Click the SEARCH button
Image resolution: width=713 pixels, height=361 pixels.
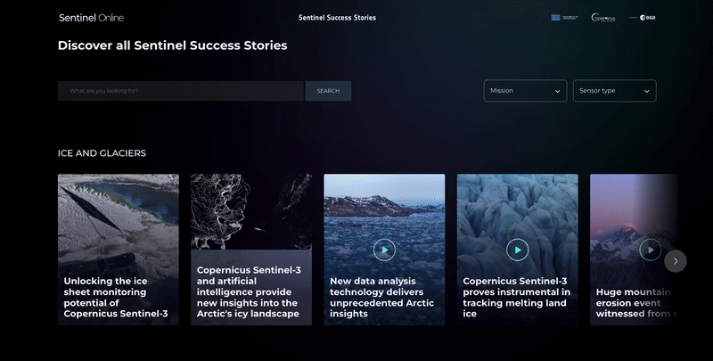[x=328, y=91]
